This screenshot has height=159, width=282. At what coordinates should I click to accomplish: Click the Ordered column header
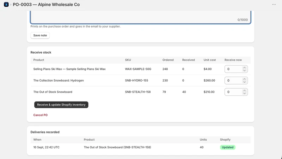point(168,60)
